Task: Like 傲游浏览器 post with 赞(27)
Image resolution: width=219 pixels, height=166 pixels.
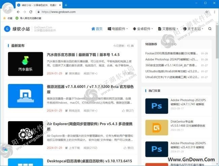Action: tap(128, 111)
